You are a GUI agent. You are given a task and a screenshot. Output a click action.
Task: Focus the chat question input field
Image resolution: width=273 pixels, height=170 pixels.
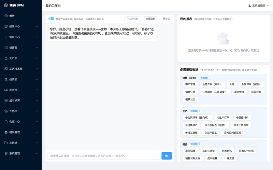(104, 156)
